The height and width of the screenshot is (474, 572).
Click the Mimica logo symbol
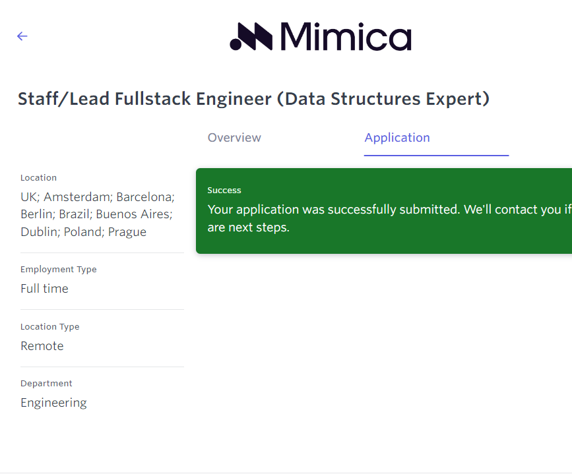point(251,37)
